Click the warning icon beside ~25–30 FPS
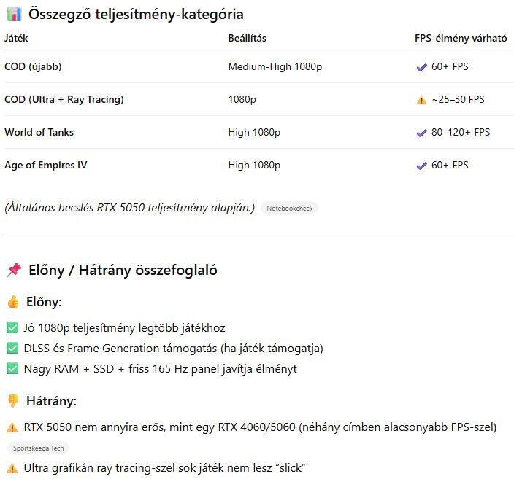 (421, 100)
